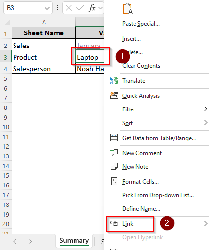Image resolution: width=209 pixels, height=250 pixels.
Task: Click the Enter checkmark in formula bar
Action: pyautogui.click(x=80, y=8)
